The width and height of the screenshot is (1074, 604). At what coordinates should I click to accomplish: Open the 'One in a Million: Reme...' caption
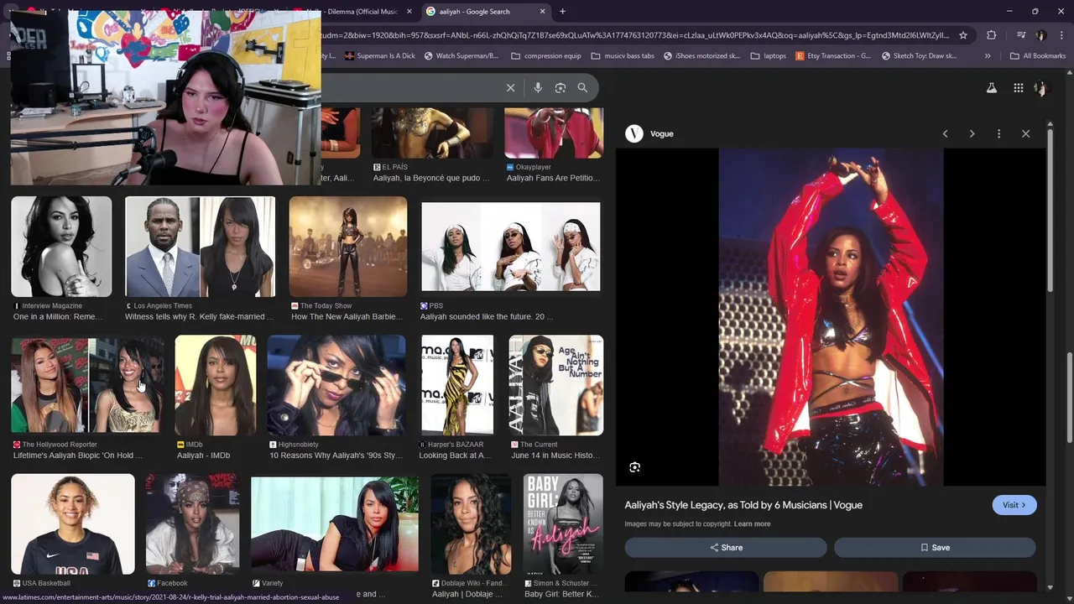click(57, 317)
